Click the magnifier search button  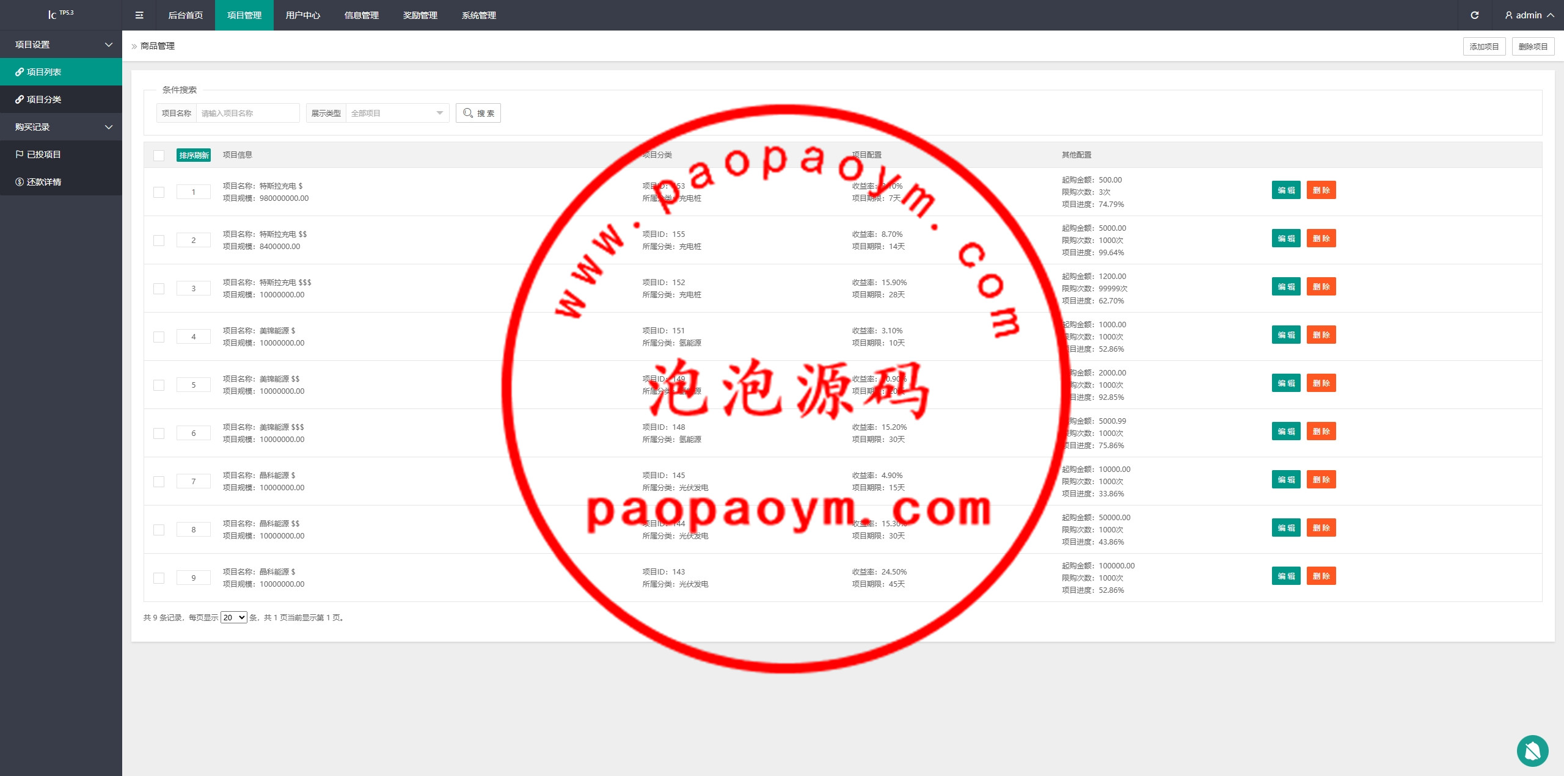[x=478, y=113]
